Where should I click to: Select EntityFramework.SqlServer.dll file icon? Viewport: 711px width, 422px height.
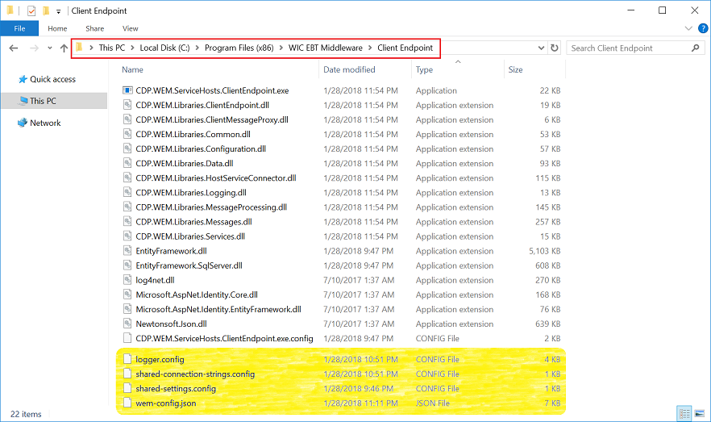click(x=127, y=265)
